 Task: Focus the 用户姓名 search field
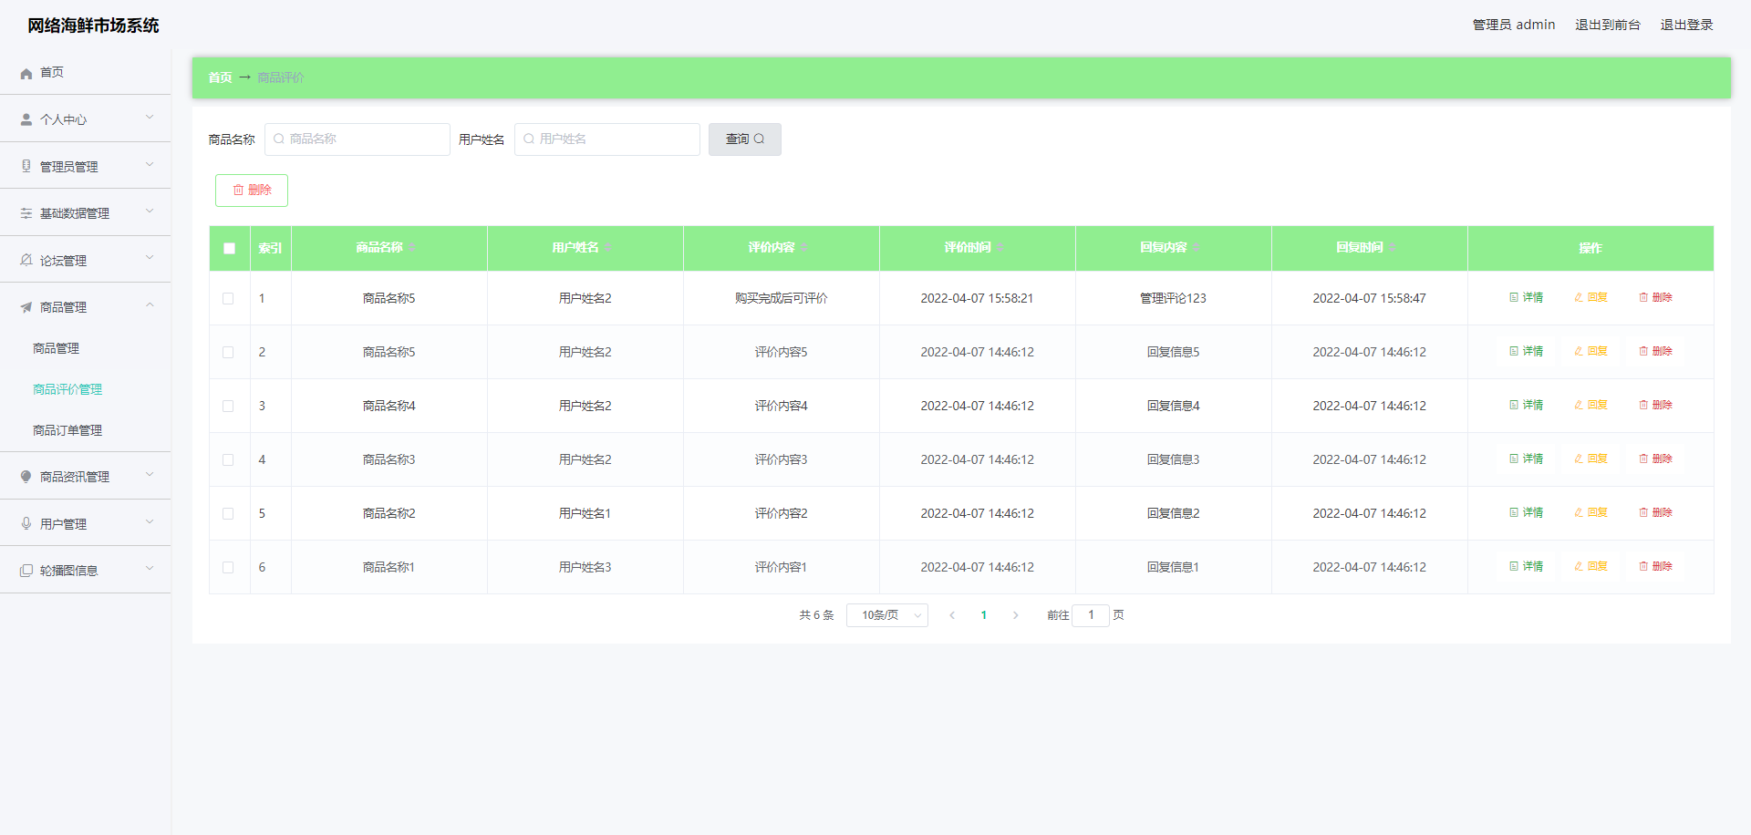[x=607, y=139]
